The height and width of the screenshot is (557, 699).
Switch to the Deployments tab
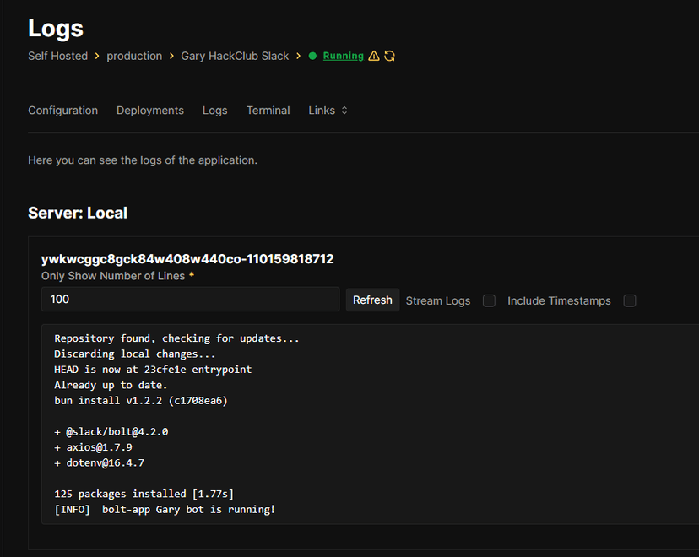point(150,111)
